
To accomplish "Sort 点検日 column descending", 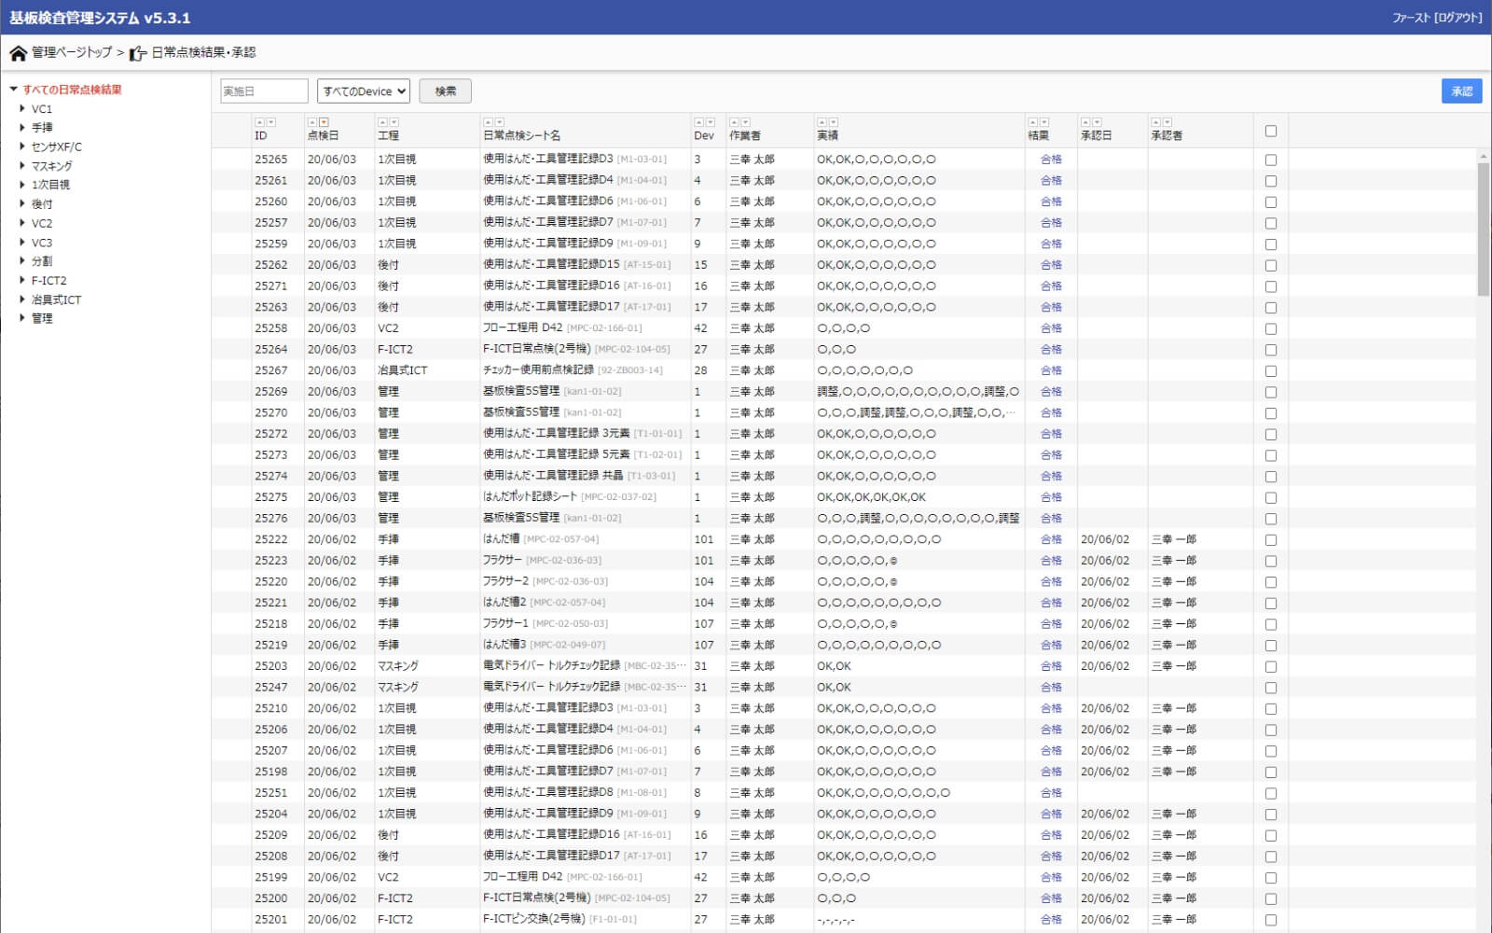I will [x=324, y=122].
